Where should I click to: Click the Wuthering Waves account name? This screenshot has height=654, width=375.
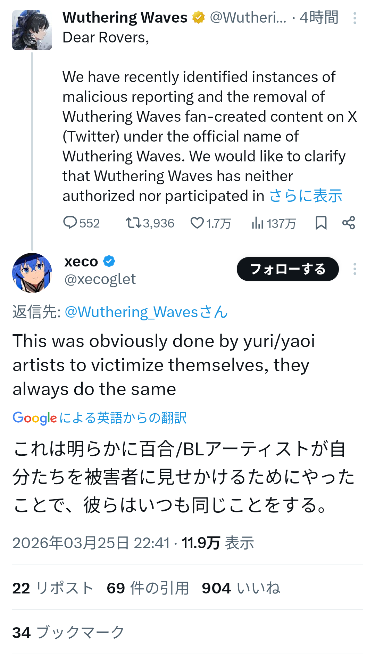(125, 17)
